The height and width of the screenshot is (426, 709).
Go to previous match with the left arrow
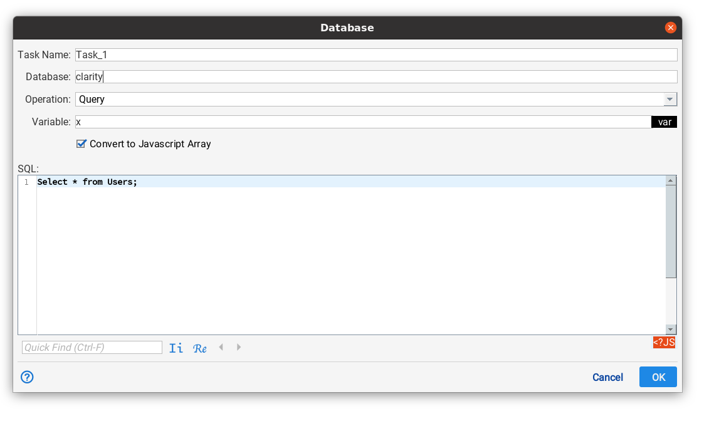221,347
